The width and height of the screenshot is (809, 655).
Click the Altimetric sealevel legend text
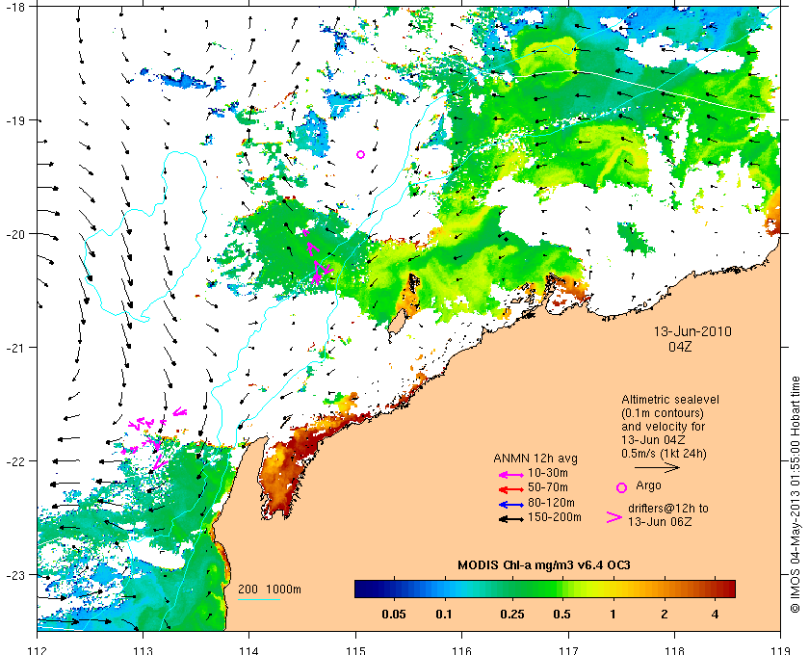point(670,400)
